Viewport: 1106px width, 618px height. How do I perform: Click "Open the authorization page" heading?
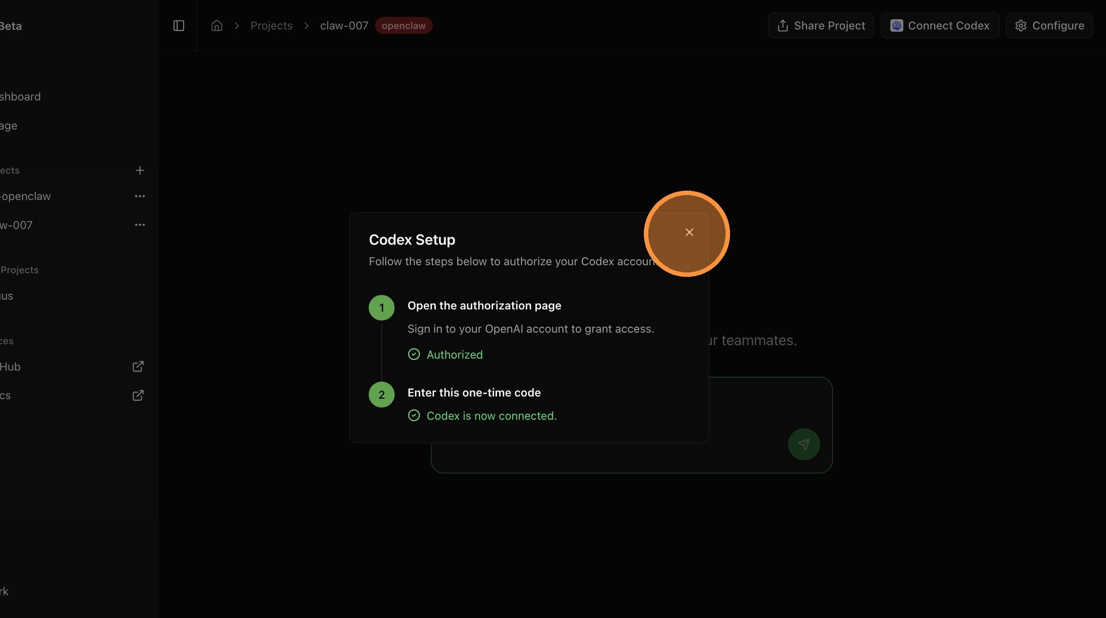point(484,305)
